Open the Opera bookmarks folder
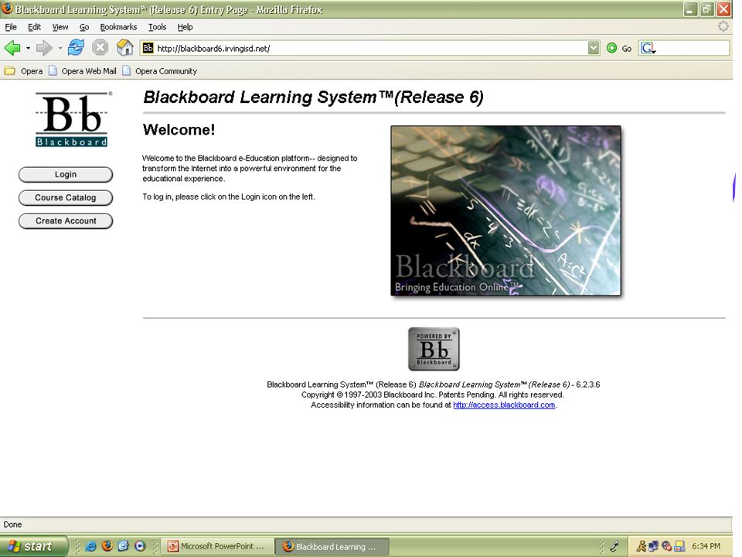The image size is (742, 557). pyautogui.click(x=24, y=71)
